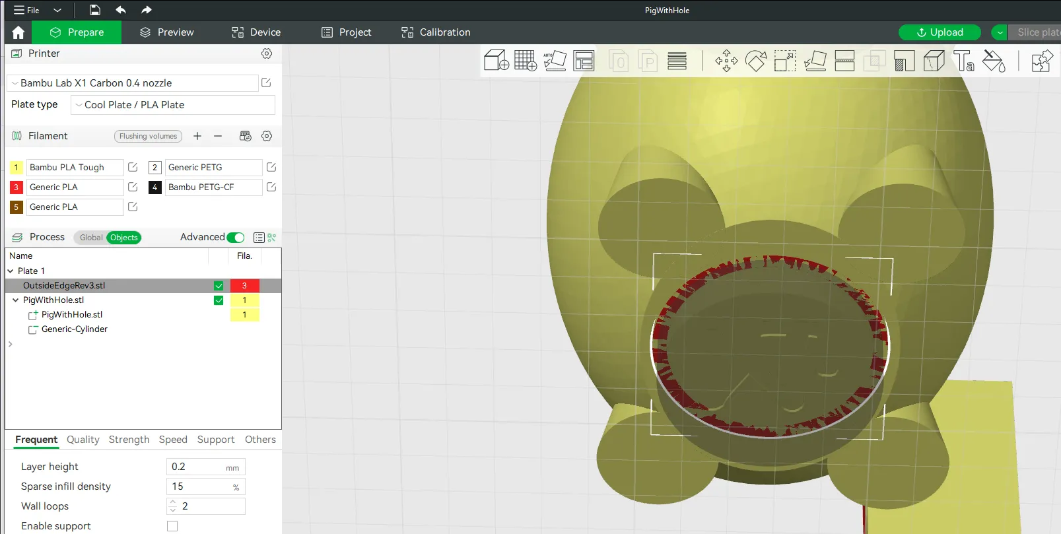The width and height of the screenshot is (1061, 534).
Task: Open the printer selection dropdown
Action: pos(132,83)
